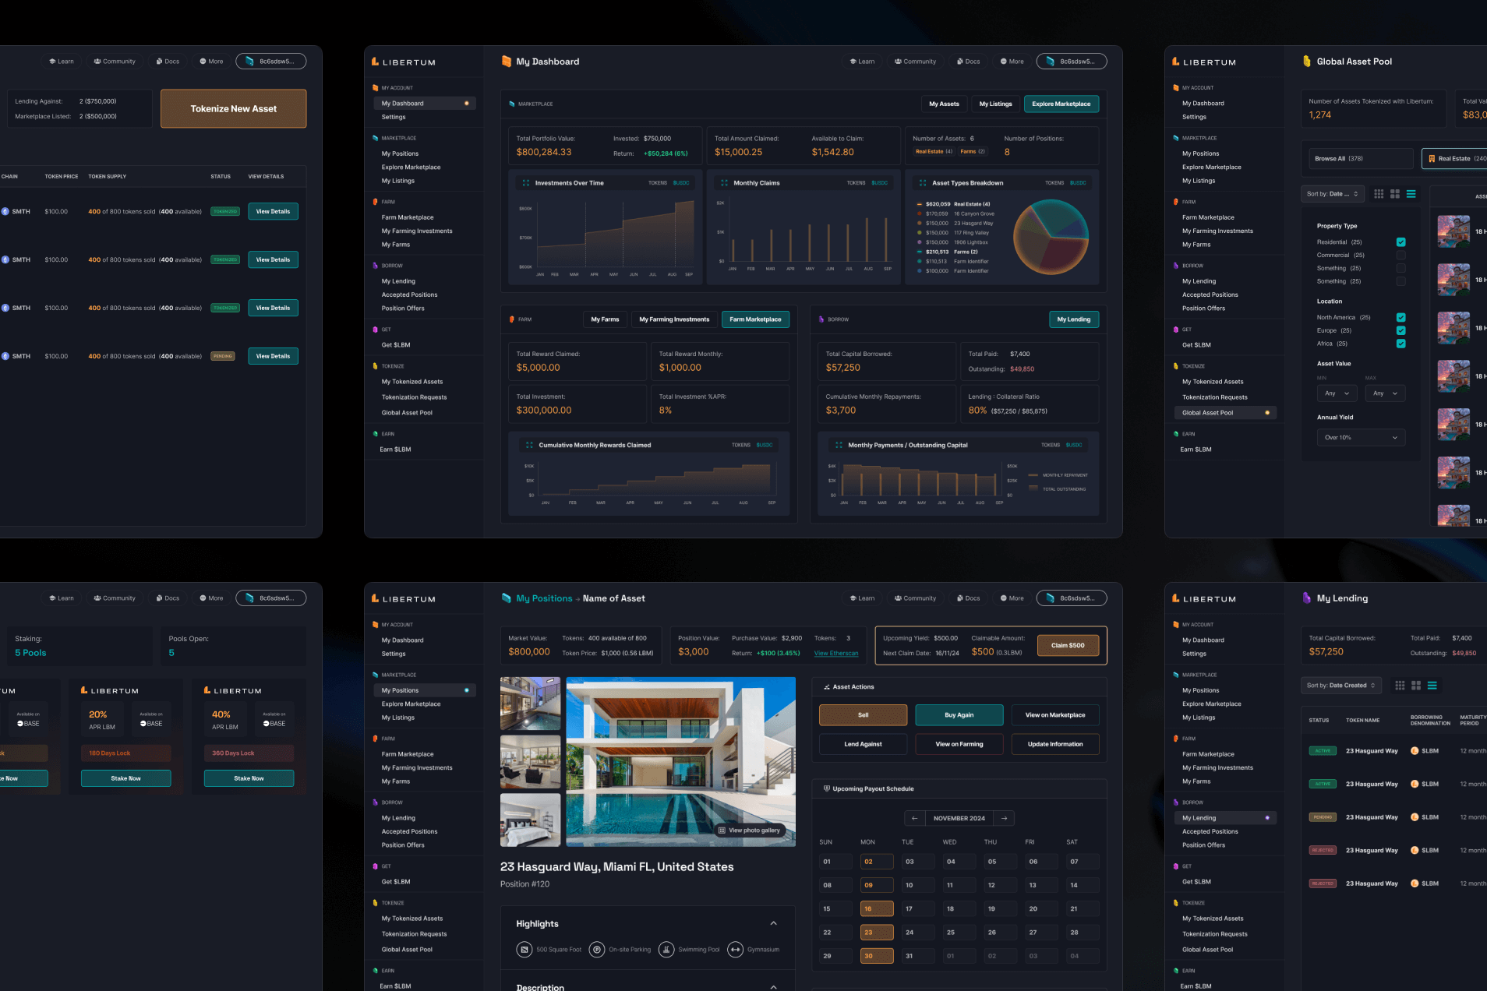Click Libertum logo in My Dashboard window
Screen dimensions: 1487x991
[403, 62]
